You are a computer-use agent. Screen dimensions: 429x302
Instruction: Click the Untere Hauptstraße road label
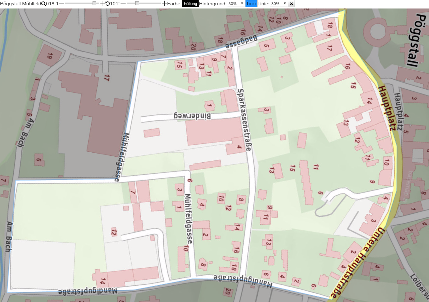point(358,263)
